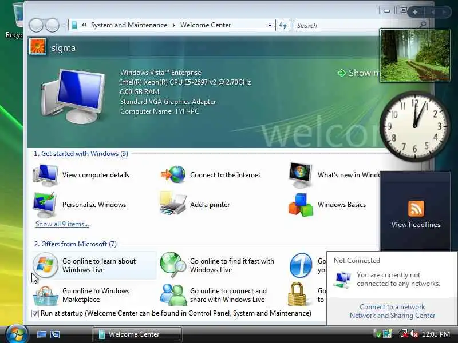Image resolution: width=458 pixels, height=343 pixels.
Task: Open Add a printer item
Action: tap(195, 205)
